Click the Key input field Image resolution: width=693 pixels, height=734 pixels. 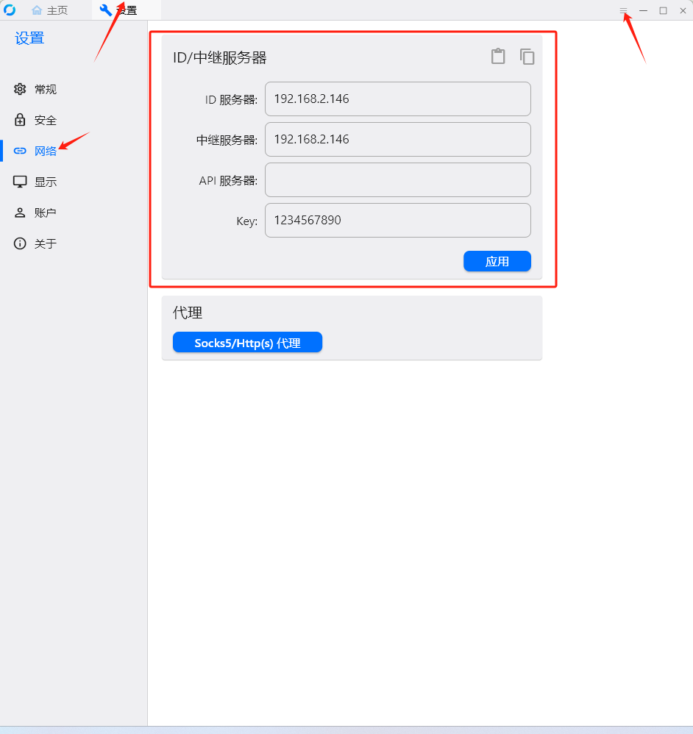click(397, 220)
